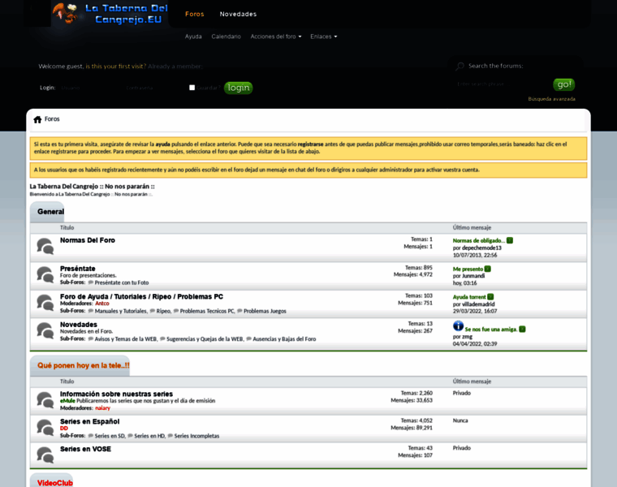Click the search phrase input field
617x487 pixels.
pyautogui.click(x=503, y=84)
